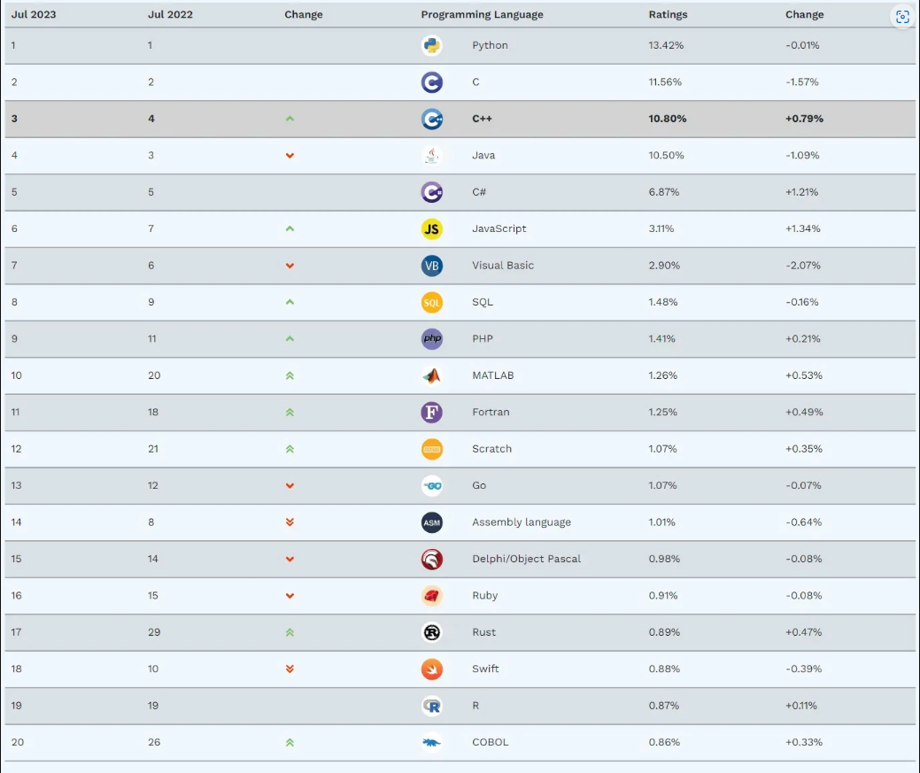Click the Java coffee cup icon
The height and width of the screenshot is (773, 920).
tap(431, 156)
